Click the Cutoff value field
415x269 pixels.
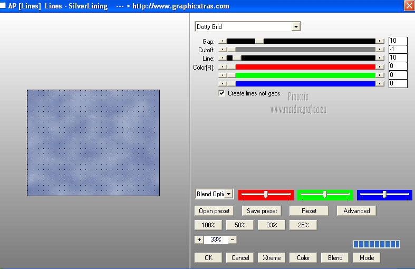point(398,49)
